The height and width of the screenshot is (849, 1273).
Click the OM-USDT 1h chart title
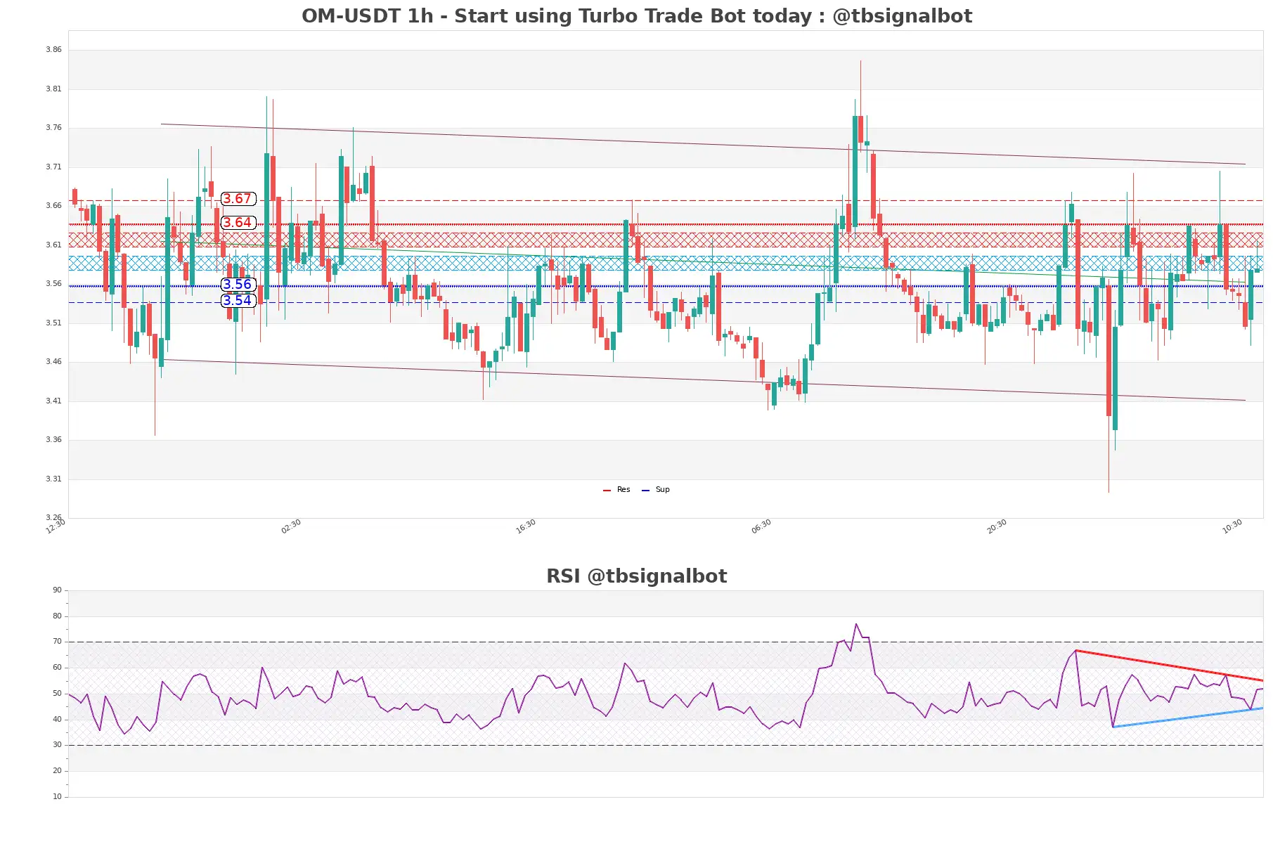(x=637, y=15)
